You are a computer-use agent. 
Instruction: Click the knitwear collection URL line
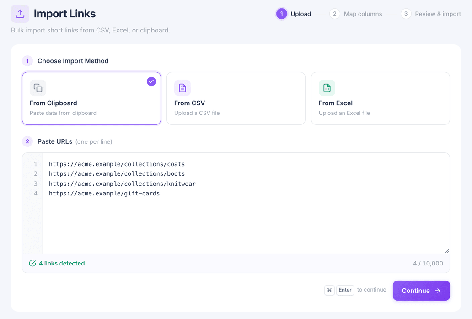122,184
